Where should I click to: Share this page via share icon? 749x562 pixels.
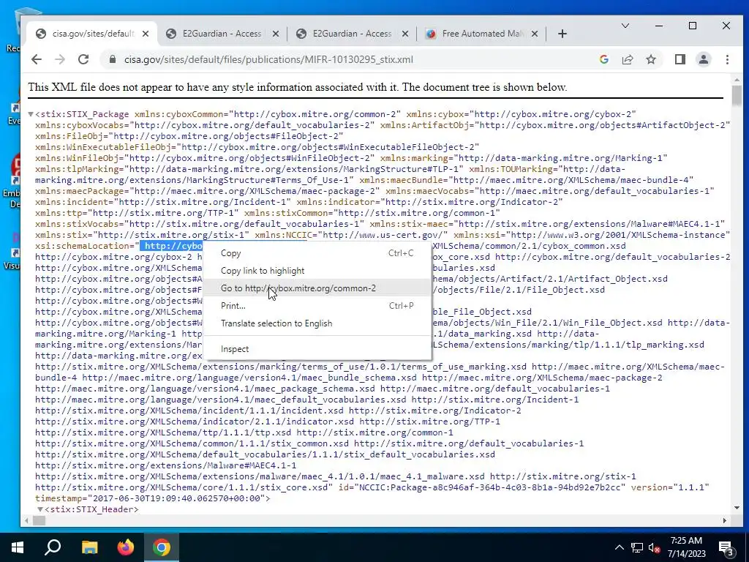pos(627,59)
